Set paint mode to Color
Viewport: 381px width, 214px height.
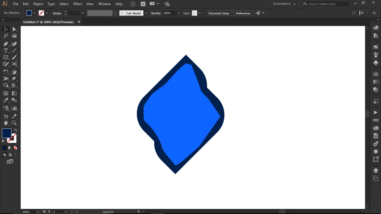pos(4,148)
